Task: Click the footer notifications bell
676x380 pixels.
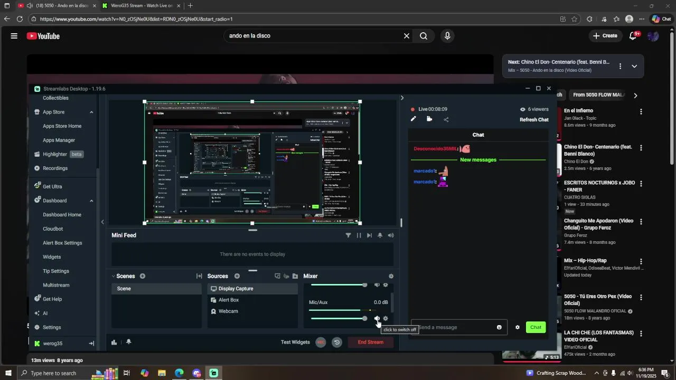Action: click(128, 342)
